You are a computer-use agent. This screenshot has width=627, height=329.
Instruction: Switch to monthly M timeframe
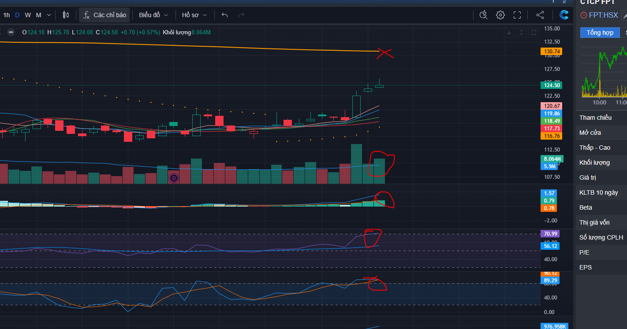click(x=38, y=15)
